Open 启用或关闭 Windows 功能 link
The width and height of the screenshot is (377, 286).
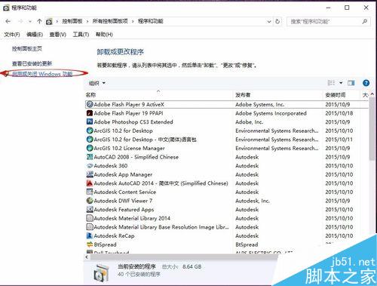tap(42, 74)
